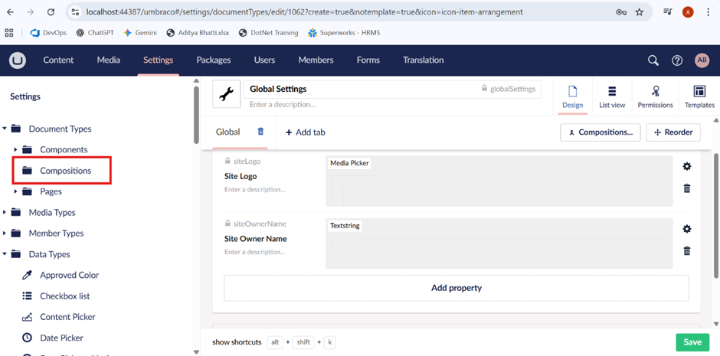Click the Compositions... button

600,132
